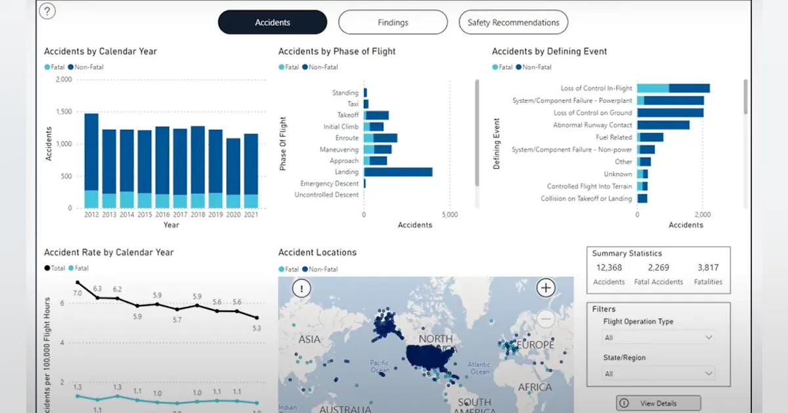Viewport: 788px width, 413px height.
Task: Select the 2016 bar in calendar year chart
Action: tap(162, 168)
